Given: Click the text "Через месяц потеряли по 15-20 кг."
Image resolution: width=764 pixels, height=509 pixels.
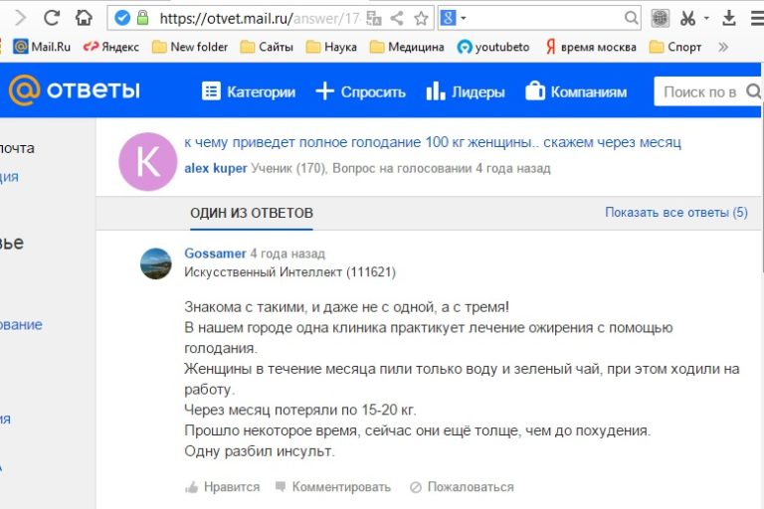Looking at the screenshot, I should 300,410.
